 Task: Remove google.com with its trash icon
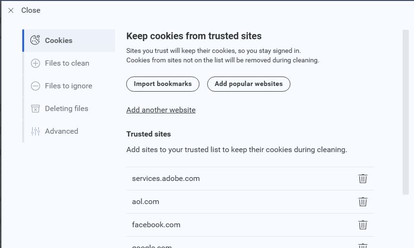pos(363,246)
